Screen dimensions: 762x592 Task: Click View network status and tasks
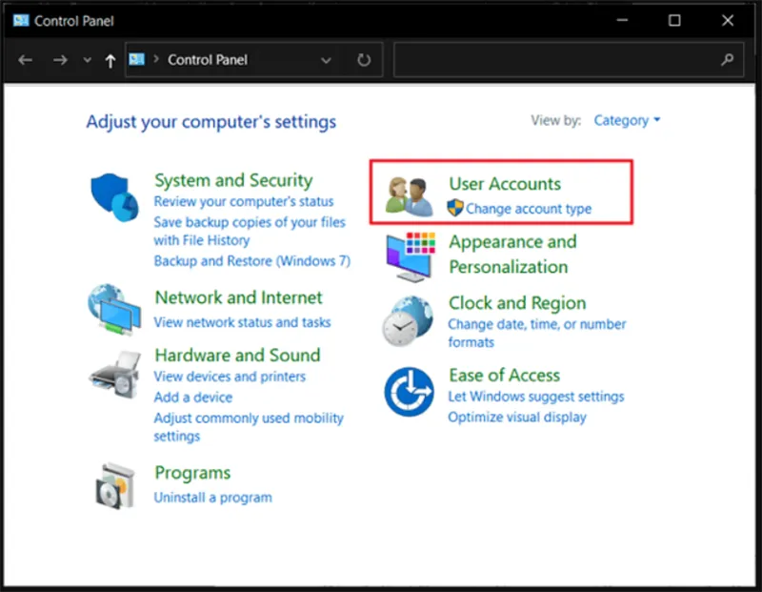click(243, 322)
